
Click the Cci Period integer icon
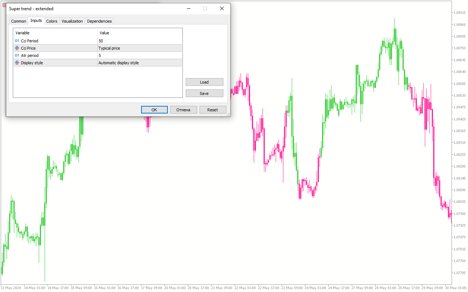pyautogui.click(x=17, y=41)
